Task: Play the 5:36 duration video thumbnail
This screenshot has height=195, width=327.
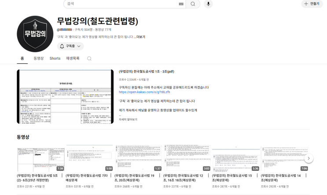Action: (235, 158)
